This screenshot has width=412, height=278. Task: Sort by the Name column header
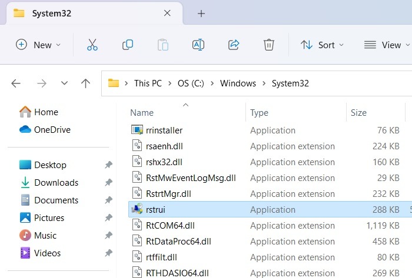pyautogui.click(x=142, y=113)
